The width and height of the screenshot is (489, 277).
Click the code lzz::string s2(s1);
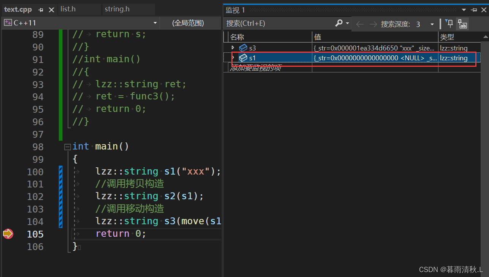coord(150,196)
